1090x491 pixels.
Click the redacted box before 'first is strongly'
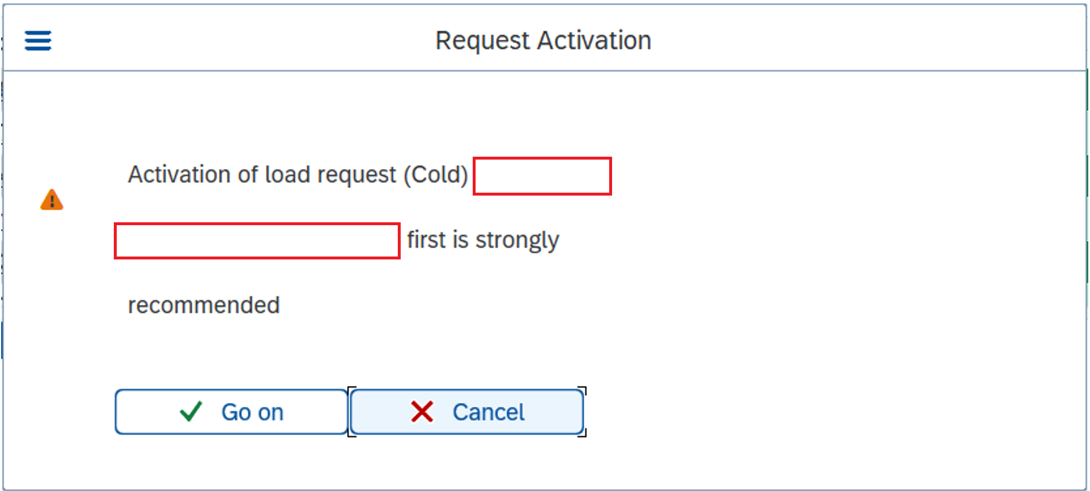tap(257, 240)
